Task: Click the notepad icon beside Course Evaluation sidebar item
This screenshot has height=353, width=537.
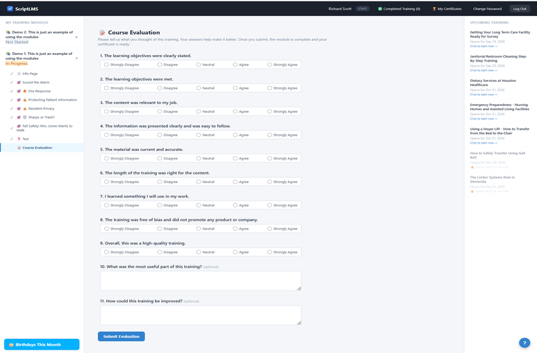Action: (19, 148)
